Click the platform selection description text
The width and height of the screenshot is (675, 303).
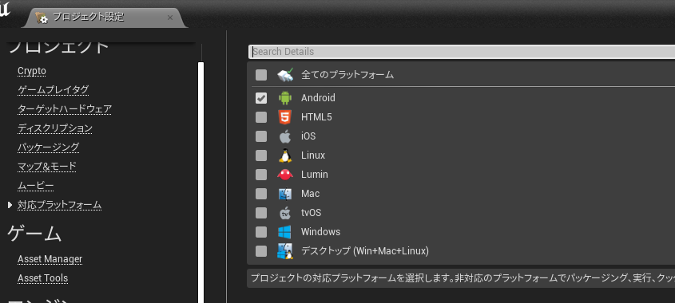(463, 278)
